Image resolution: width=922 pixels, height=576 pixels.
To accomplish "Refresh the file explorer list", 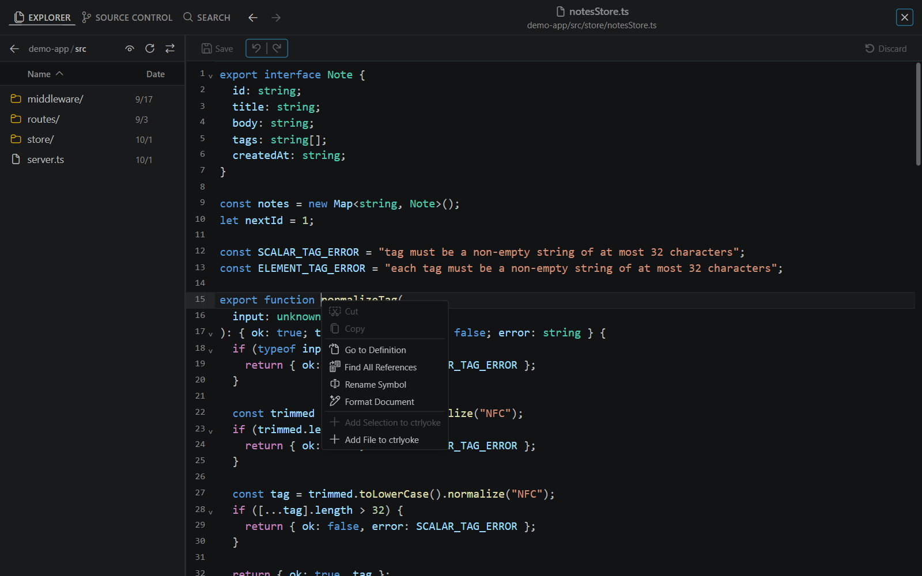I will (x=150, y=49).
